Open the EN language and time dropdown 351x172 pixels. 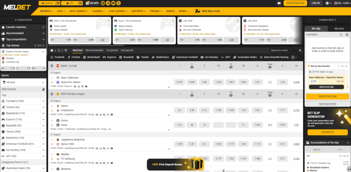342,3
